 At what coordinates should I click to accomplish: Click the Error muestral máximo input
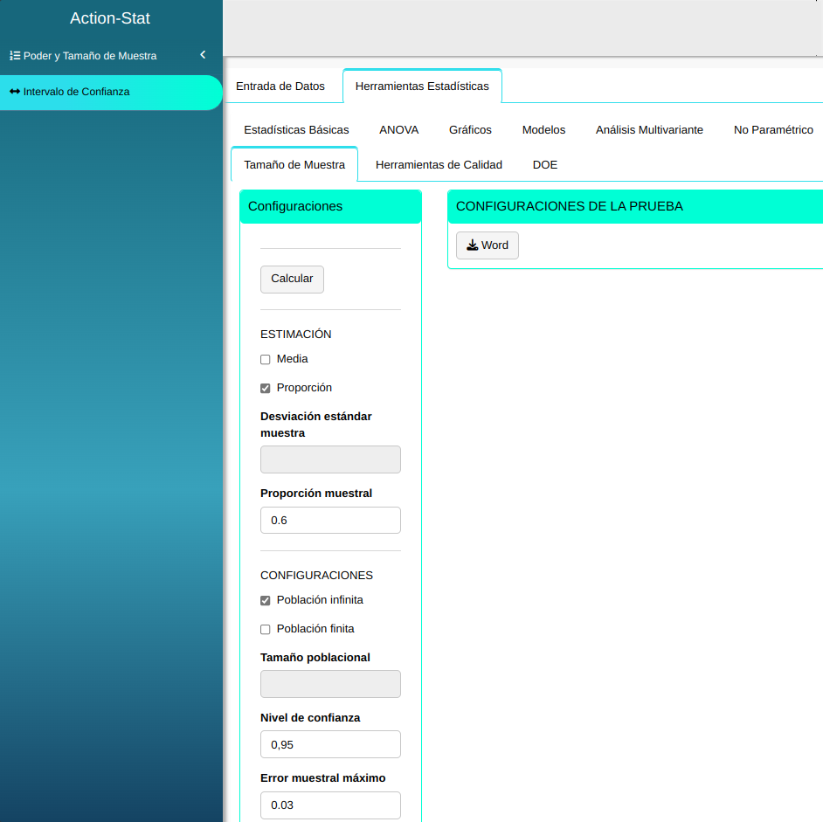330,805
